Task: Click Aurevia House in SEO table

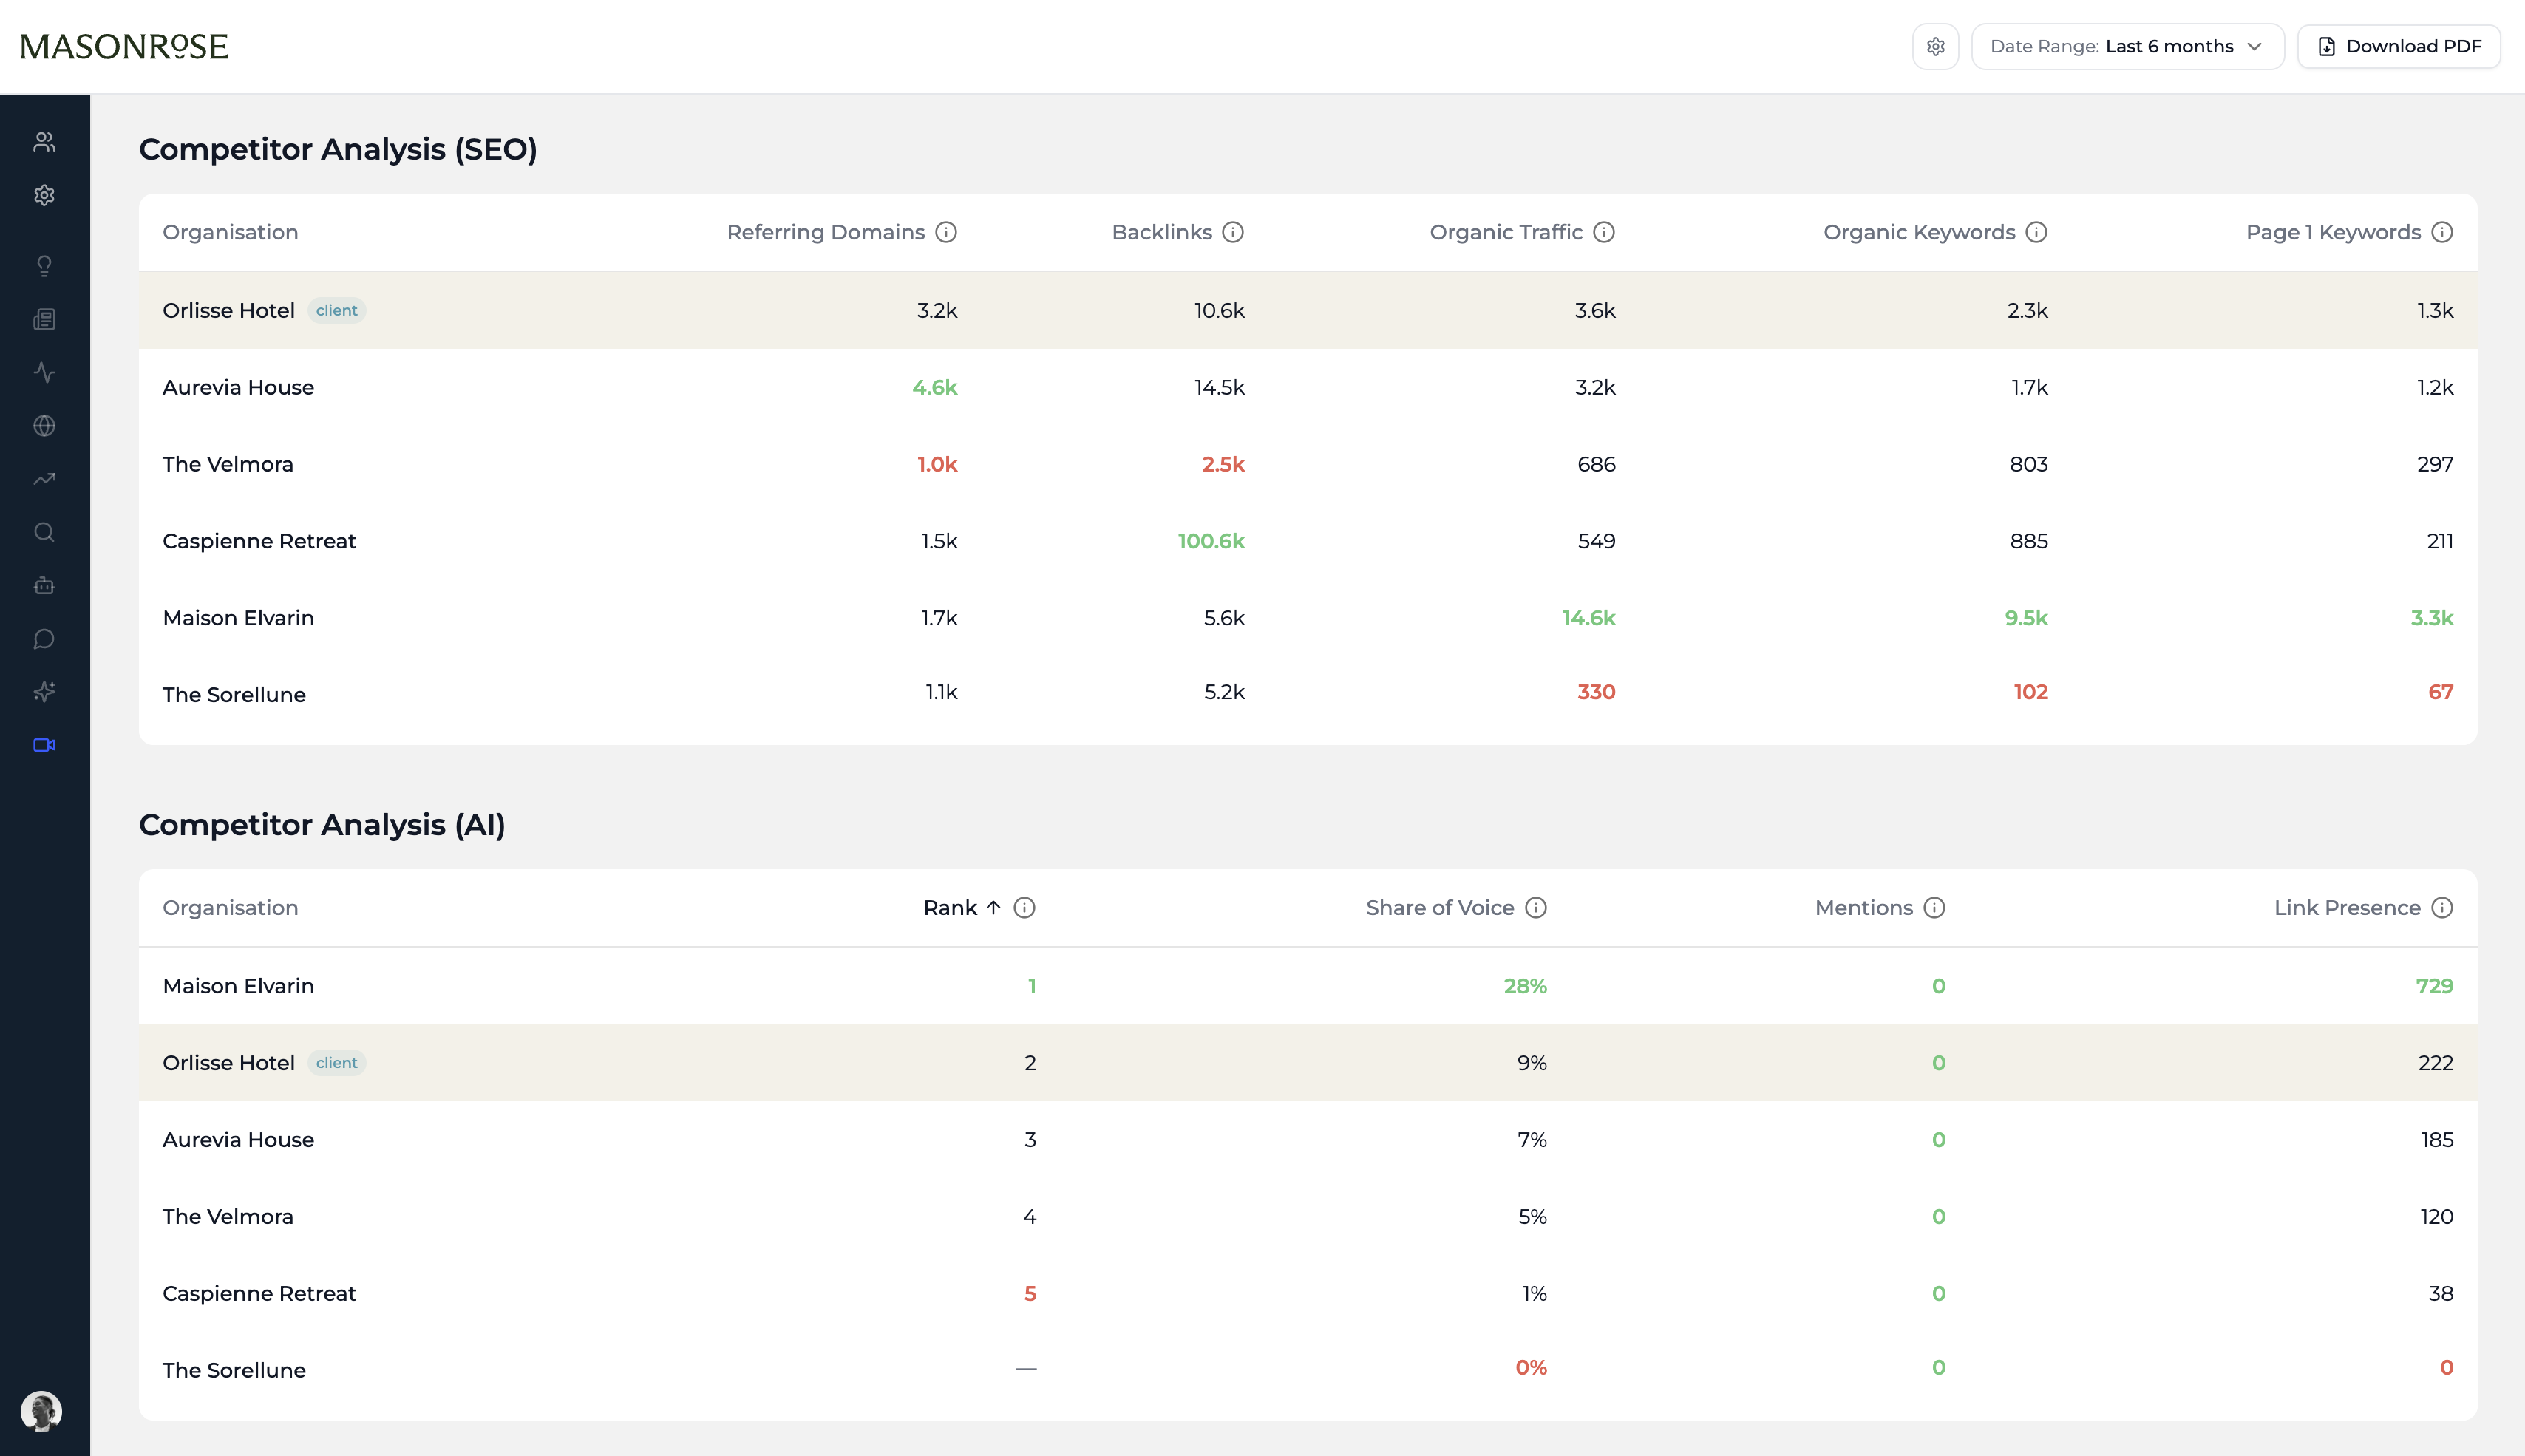Action: coord(238,387)
